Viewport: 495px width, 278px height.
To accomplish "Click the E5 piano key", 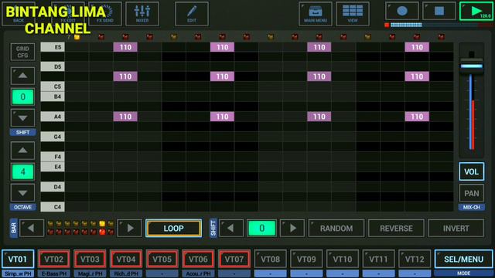I will coord(53,47).
